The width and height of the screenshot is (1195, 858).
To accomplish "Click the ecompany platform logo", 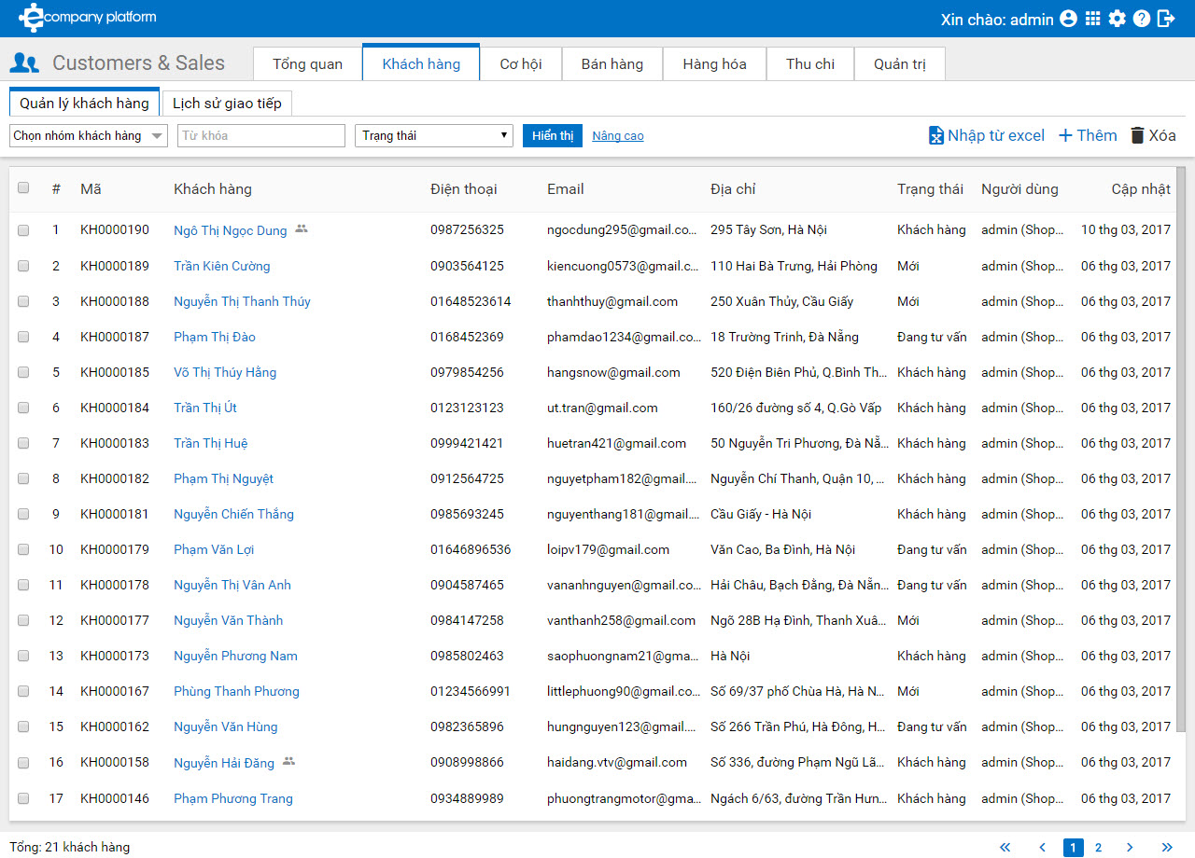I will tap(88, 18).
